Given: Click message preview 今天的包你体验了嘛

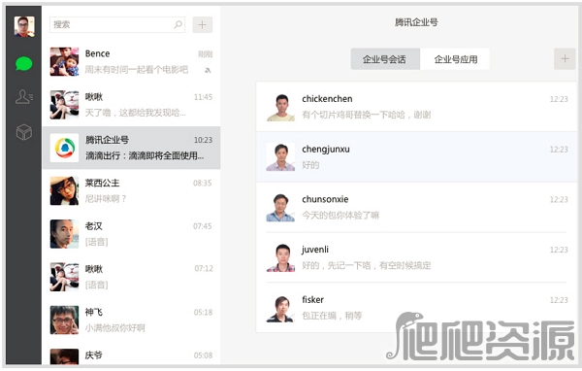Looking at the screenshot, I should pos(340,216).
